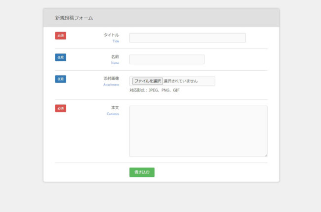Select the 添付画像 field label

pyautogui.click(x=111, y=79)
